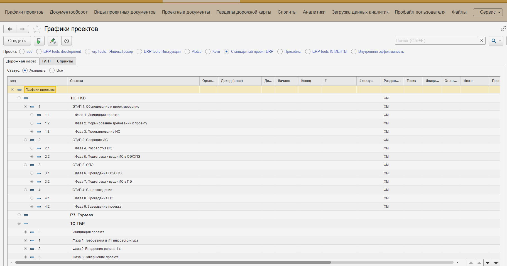Open change history with the clock icon
The image size is (507, 266).
coord(67,41)
